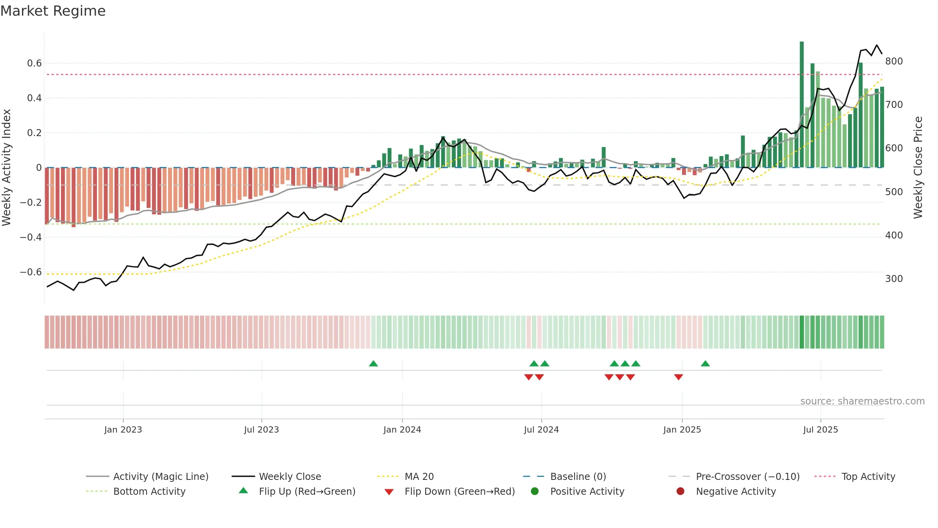This screenshot has width=938, height=528.
Task: Click the −0.6 activity tick label
Action: pyautogui.click(x=31, y=272)
